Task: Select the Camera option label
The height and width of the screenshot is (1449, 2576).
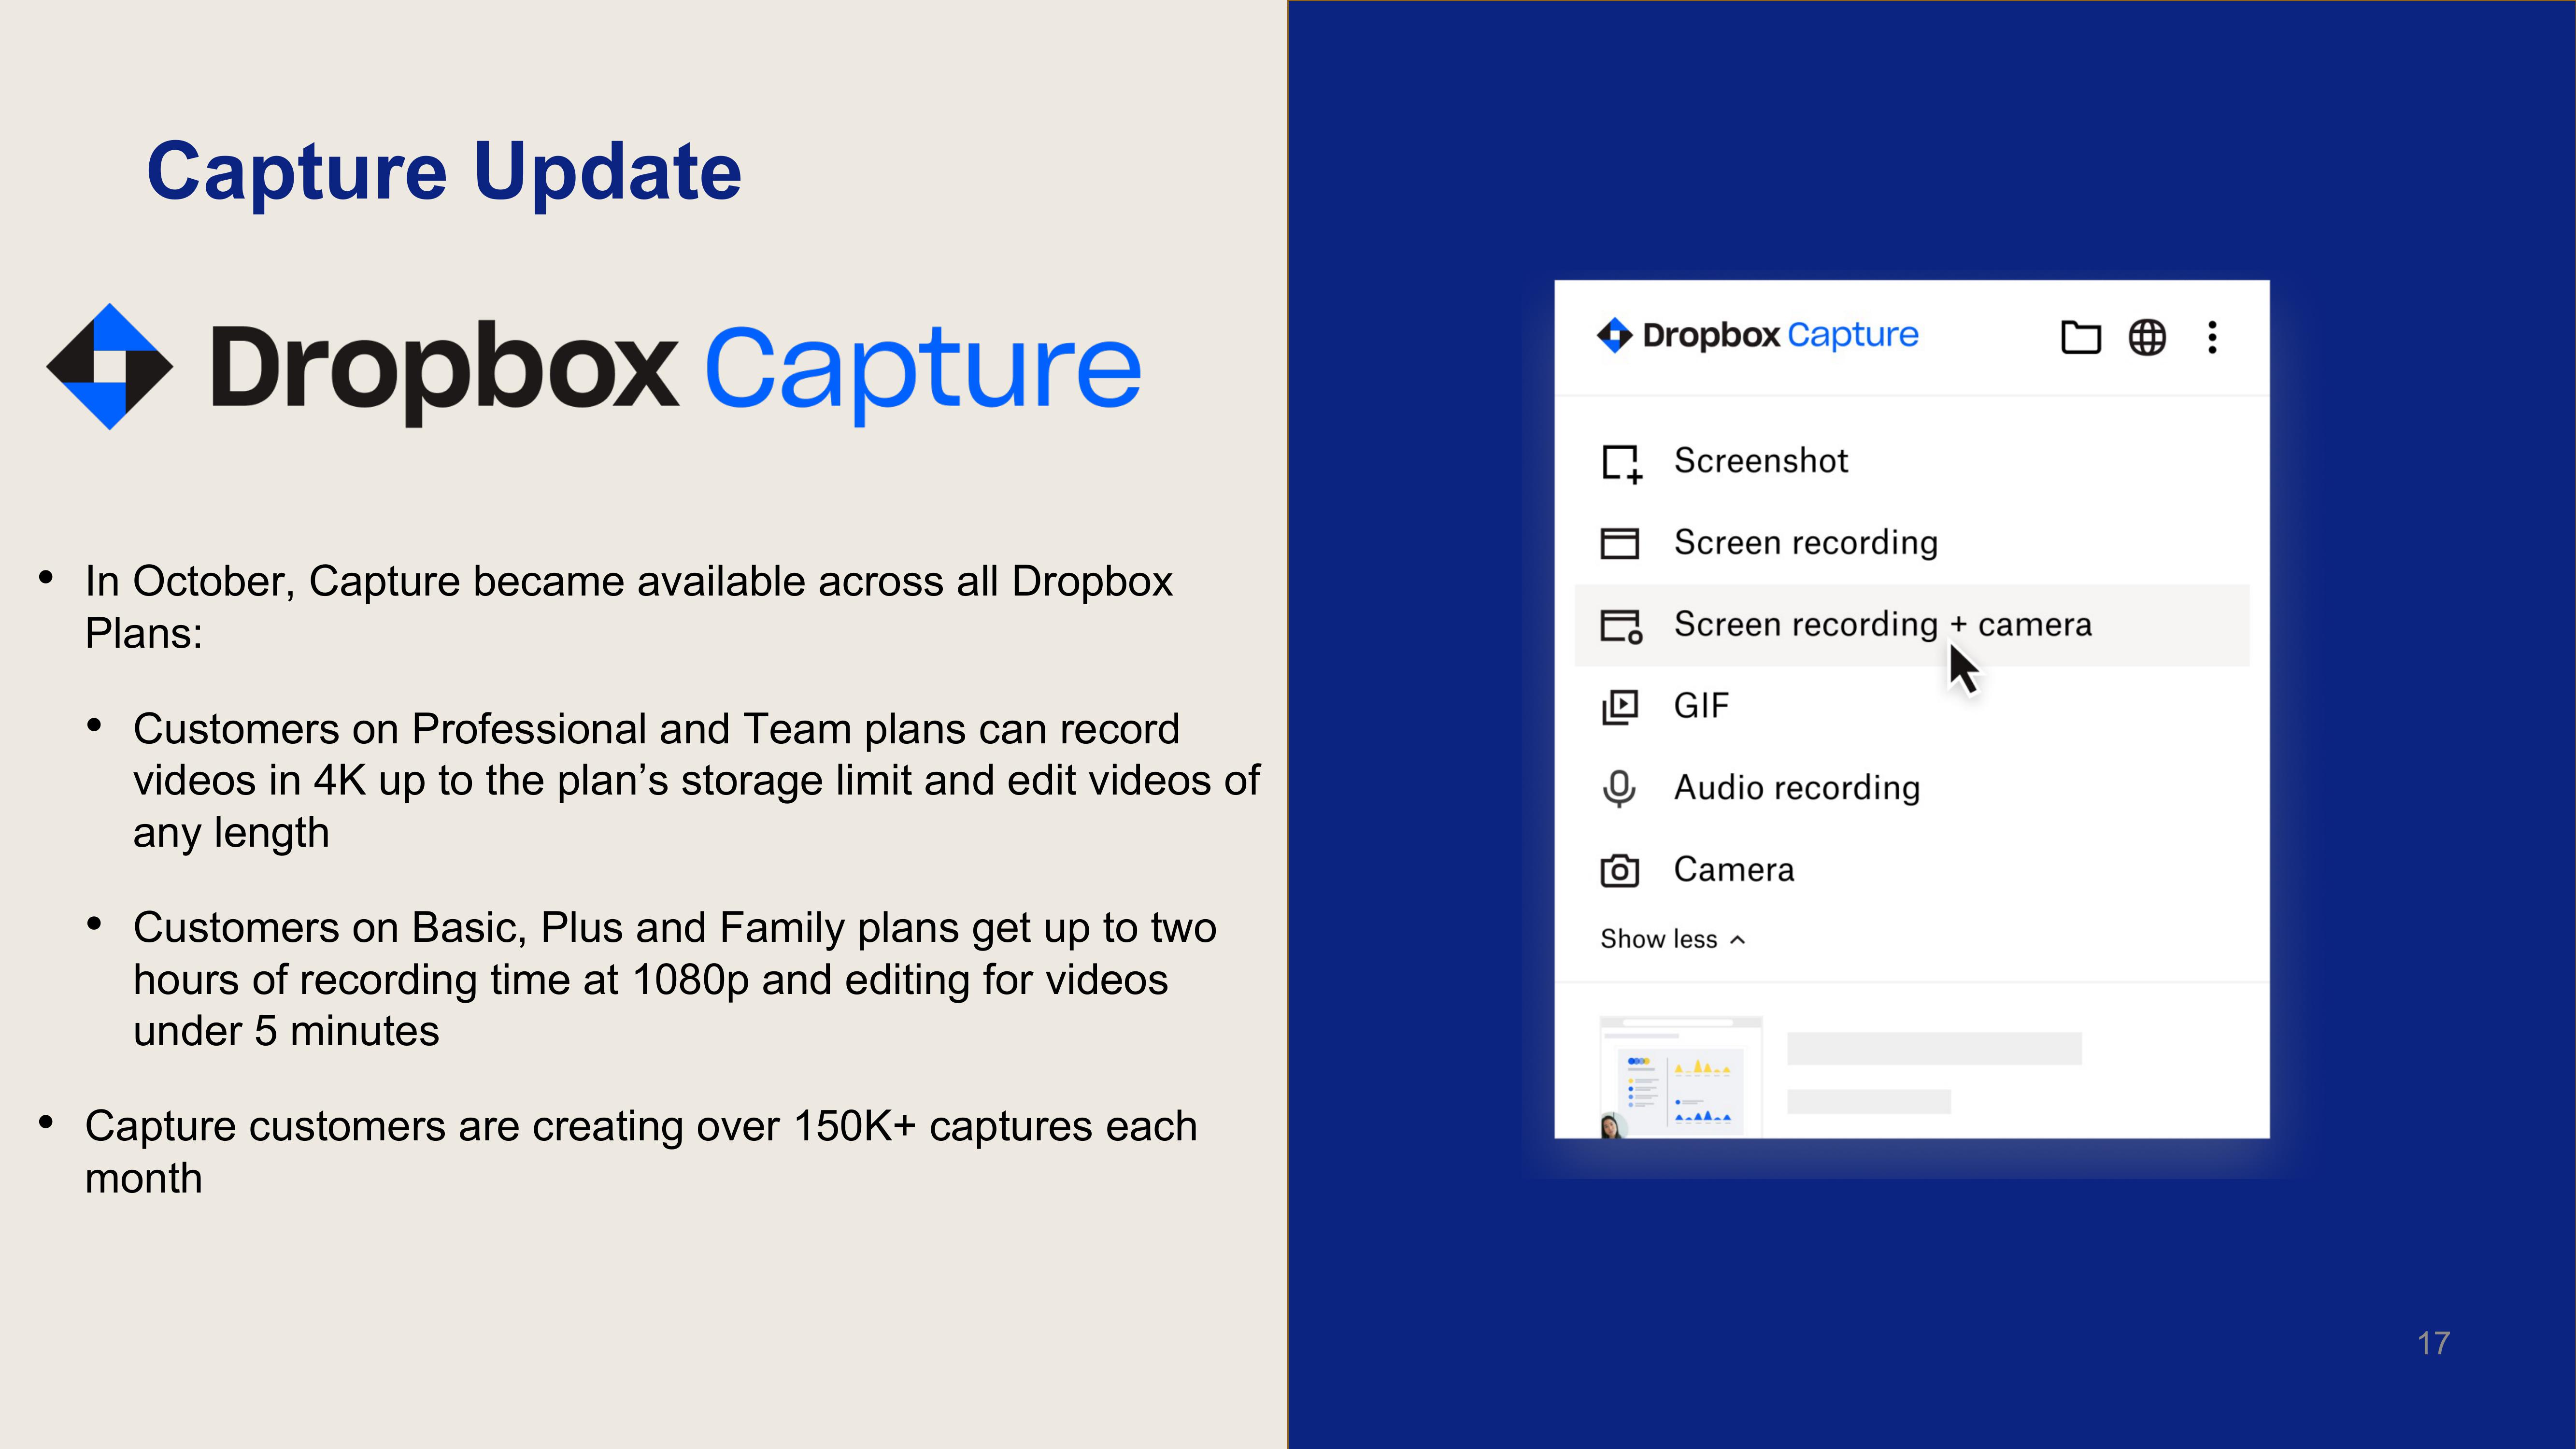Action: 1734,870
